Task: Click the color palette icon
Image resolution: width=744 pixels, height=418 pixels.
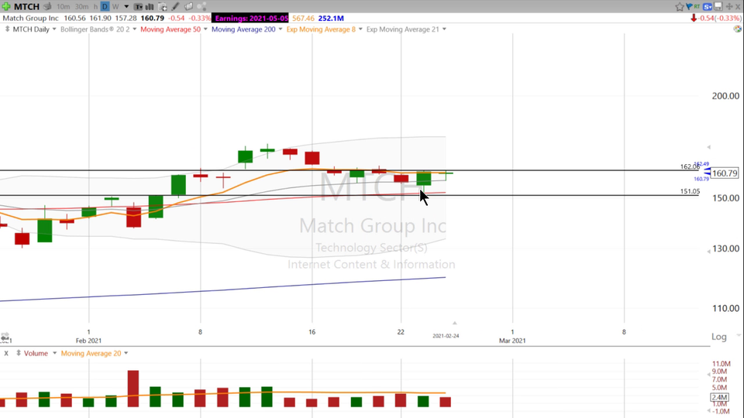Action: pyautogui.click(x=737, y=29)
